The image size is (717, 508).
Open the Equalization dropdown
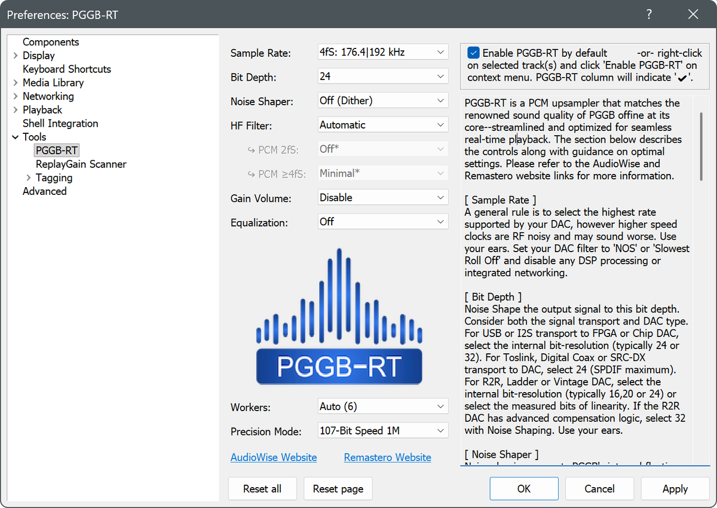click(x=382, y=221)
